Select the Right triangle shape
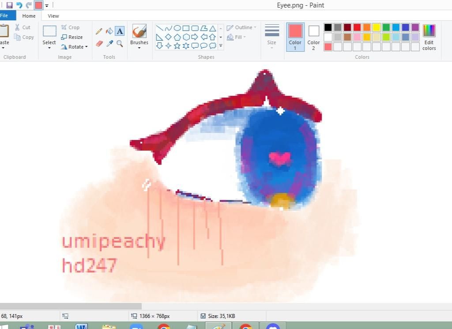Viewport: 452px width, 329px height. (x=159, y=37)
